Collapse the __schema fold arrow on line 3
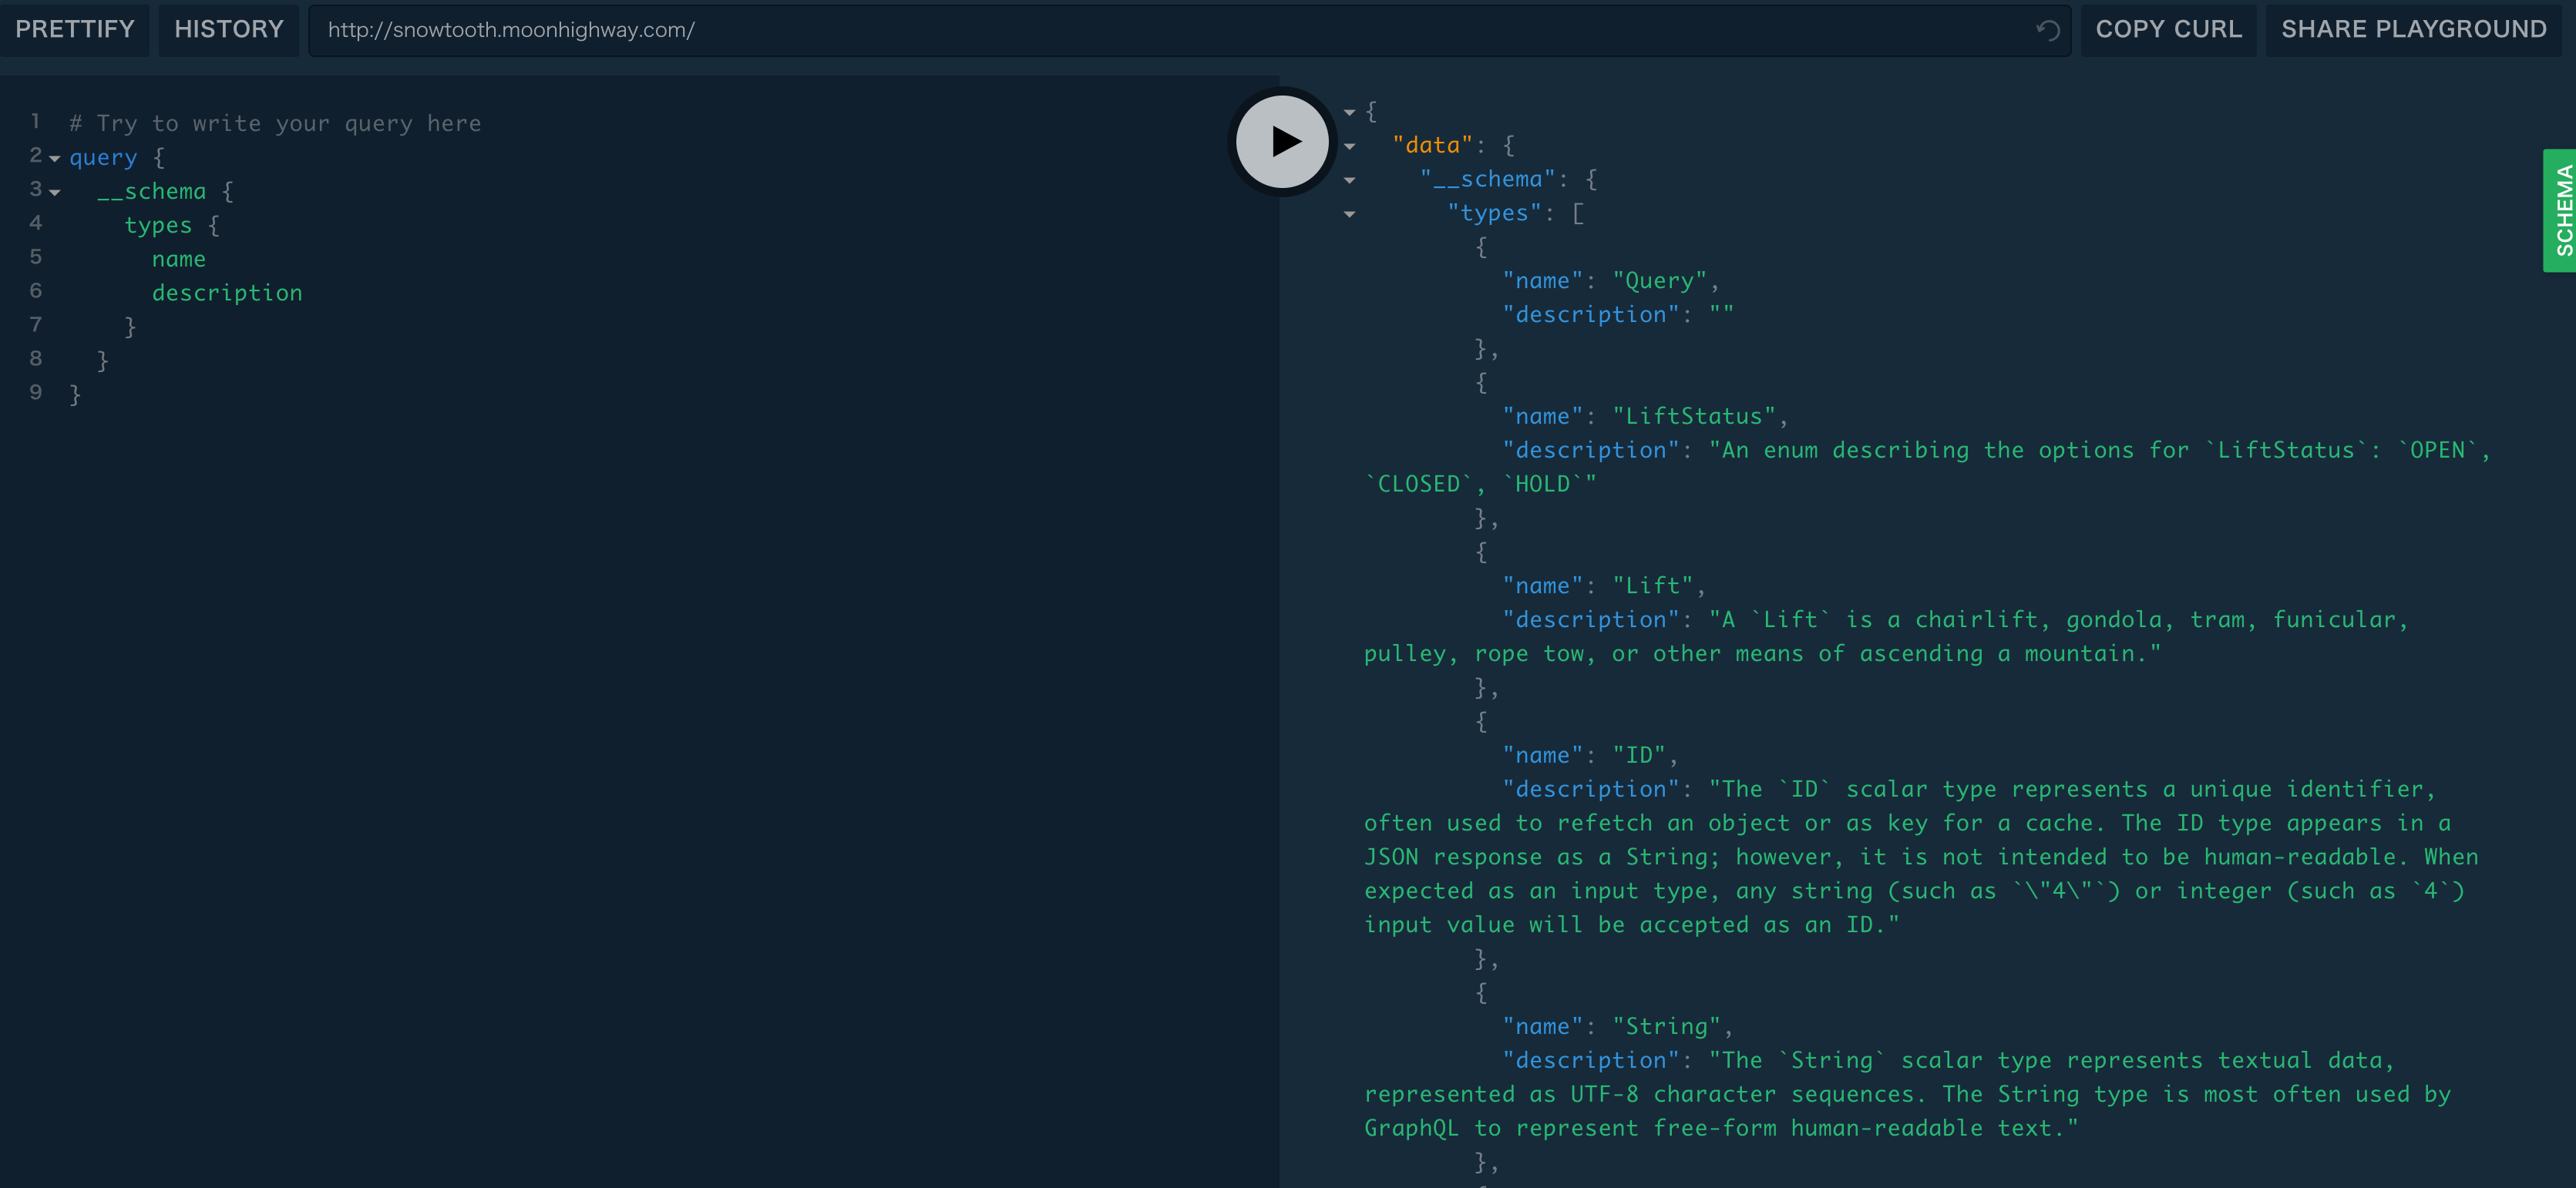 [55, 193]
